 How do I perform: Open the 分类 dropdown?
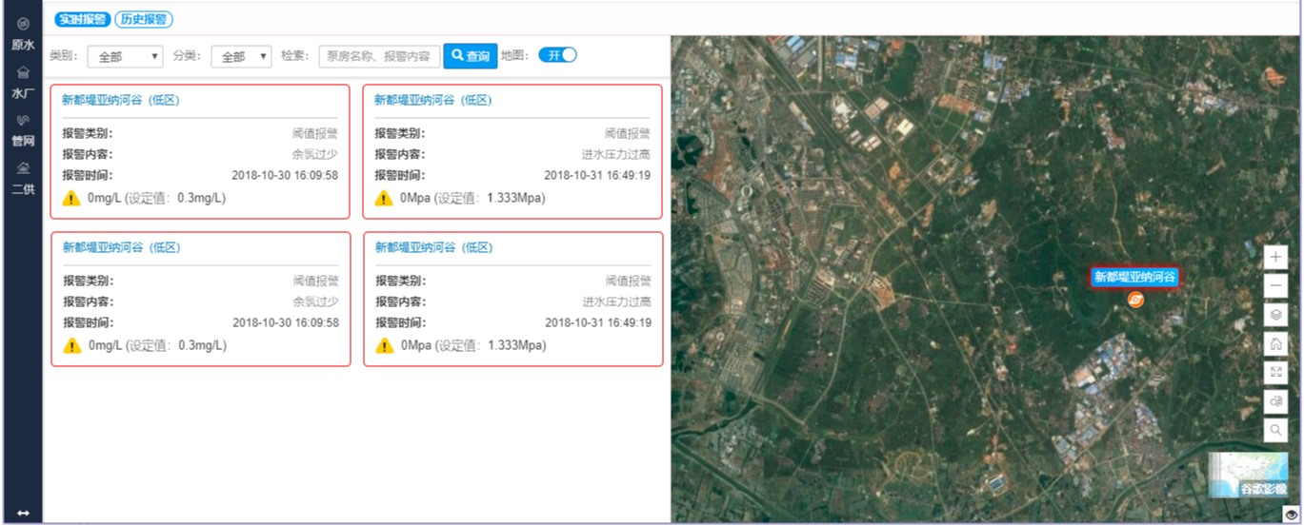pos(241,57)
